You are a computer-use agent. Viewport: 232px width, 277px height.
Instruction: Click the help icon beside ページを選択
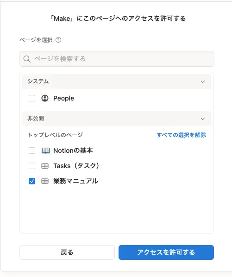[x=58, y=40]
